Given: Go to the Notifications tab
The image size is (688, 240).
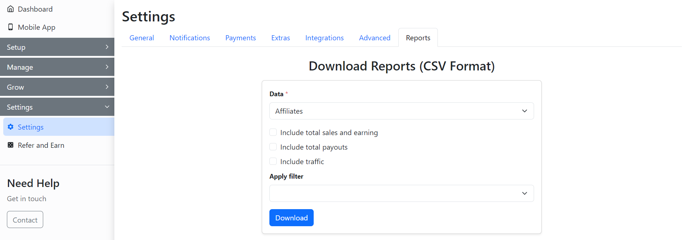Looking at the screenshot, I should (x=190, y=38).
